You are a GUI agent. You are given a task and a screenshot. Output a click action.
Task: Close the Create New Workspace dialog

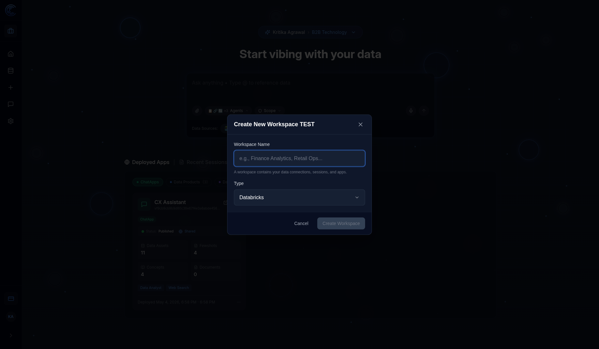pyautogui.click(x=361, y=125)
